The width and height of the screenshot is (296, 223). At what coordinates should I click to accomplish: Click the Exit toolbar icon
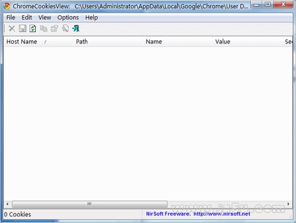click(76, 29)
